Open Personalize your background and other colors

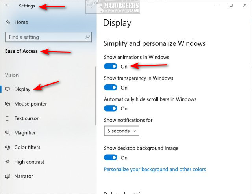coord(155,170)
